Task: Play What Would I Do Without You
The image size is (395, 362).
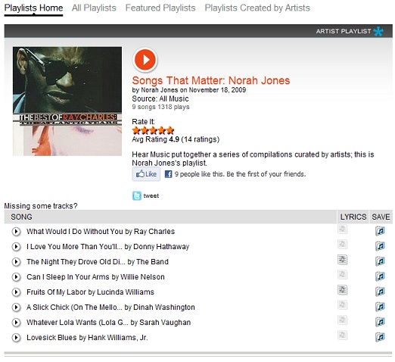Action: point(16,231)
